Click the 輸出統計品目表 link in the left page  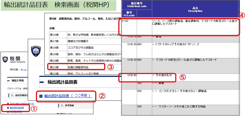coord(17,108)
